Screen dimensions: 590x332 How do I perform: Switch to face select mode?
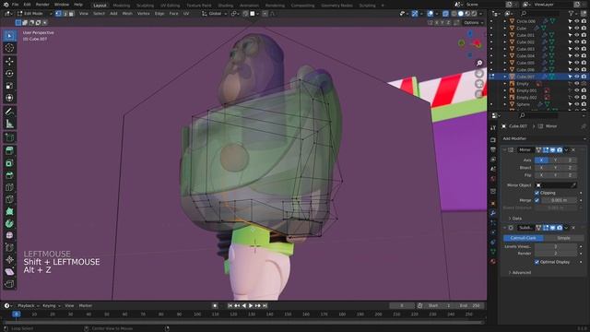click(71, 14)
